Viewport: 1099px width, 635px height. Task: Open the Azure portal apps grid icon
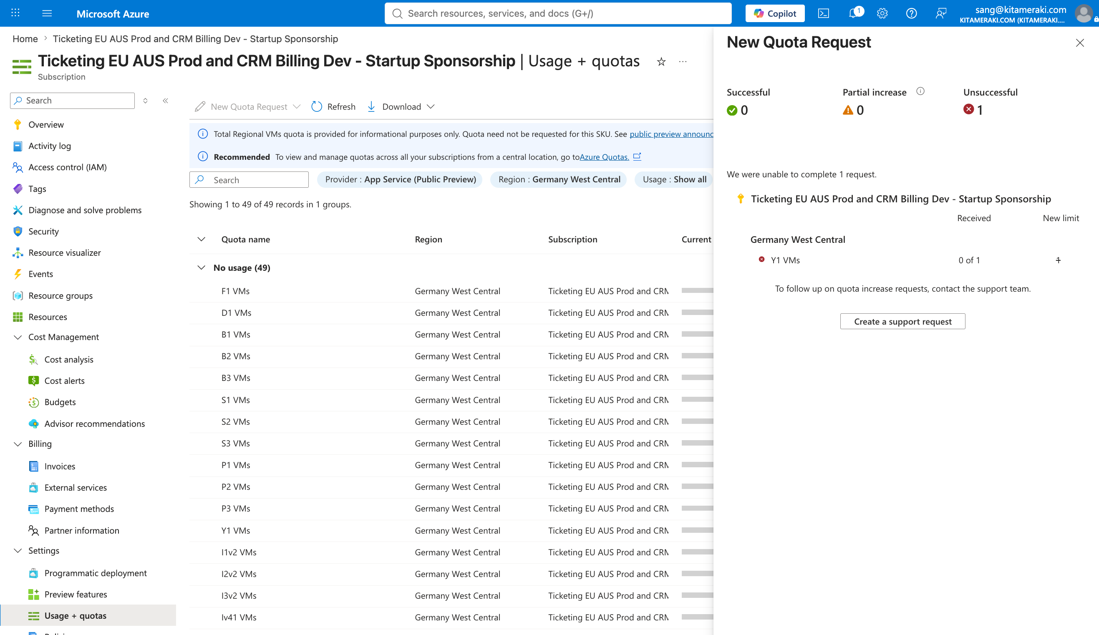(15, 13)
